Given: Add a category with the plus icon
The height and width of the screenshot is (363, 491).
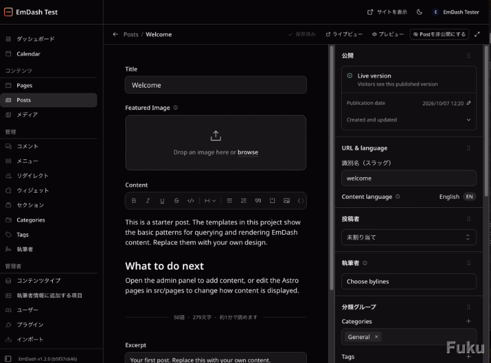Looking at the screenshot, I should point(468,321).
